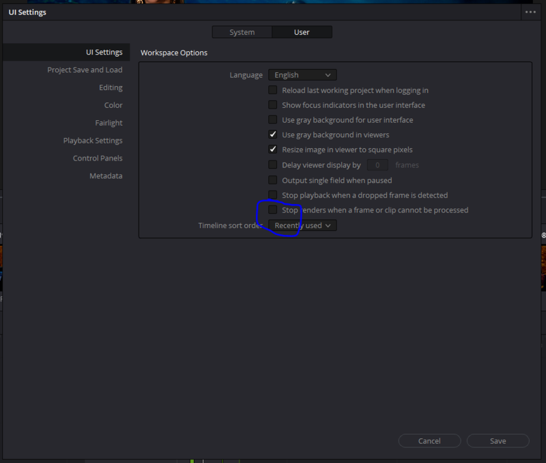546x463 pixels.
Task: Select the User tab
Action: (302, 32)
